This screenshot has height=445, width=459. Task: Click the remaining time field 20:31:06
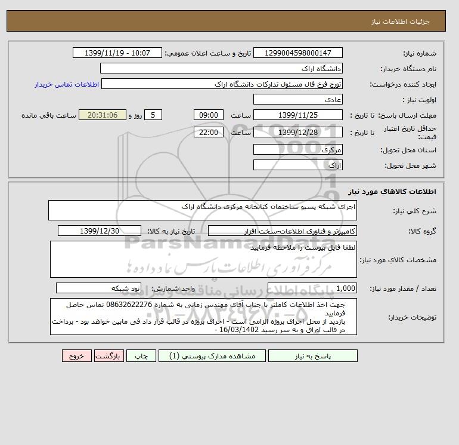pos(103,115)
